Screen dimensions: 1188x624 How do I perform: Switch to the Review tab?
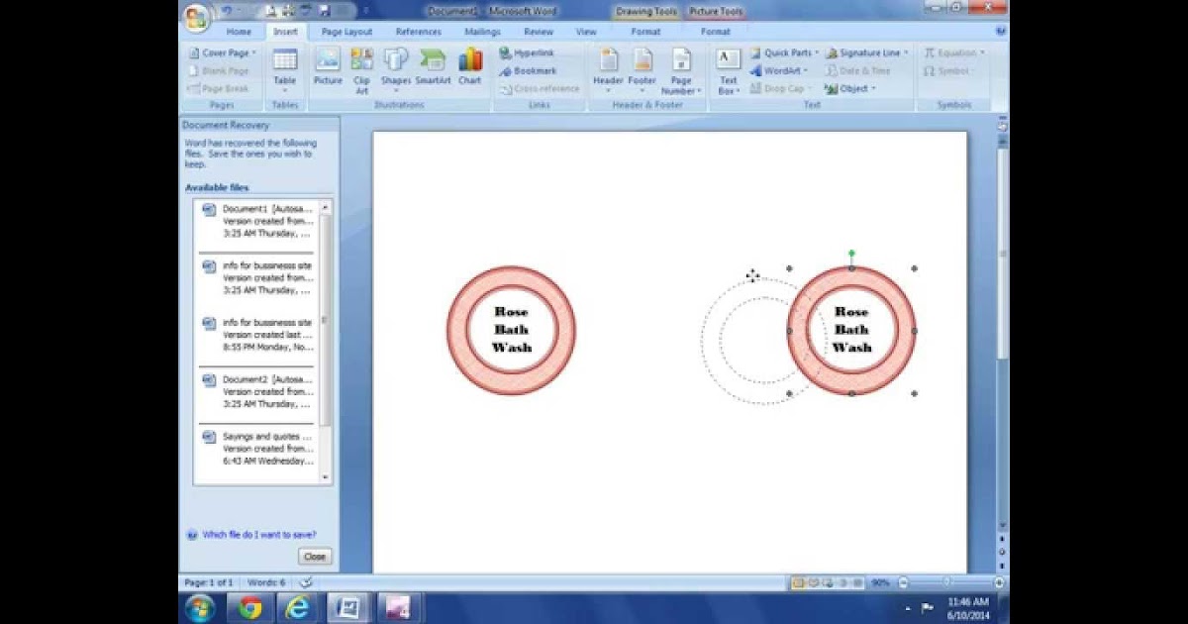point(540,32)
